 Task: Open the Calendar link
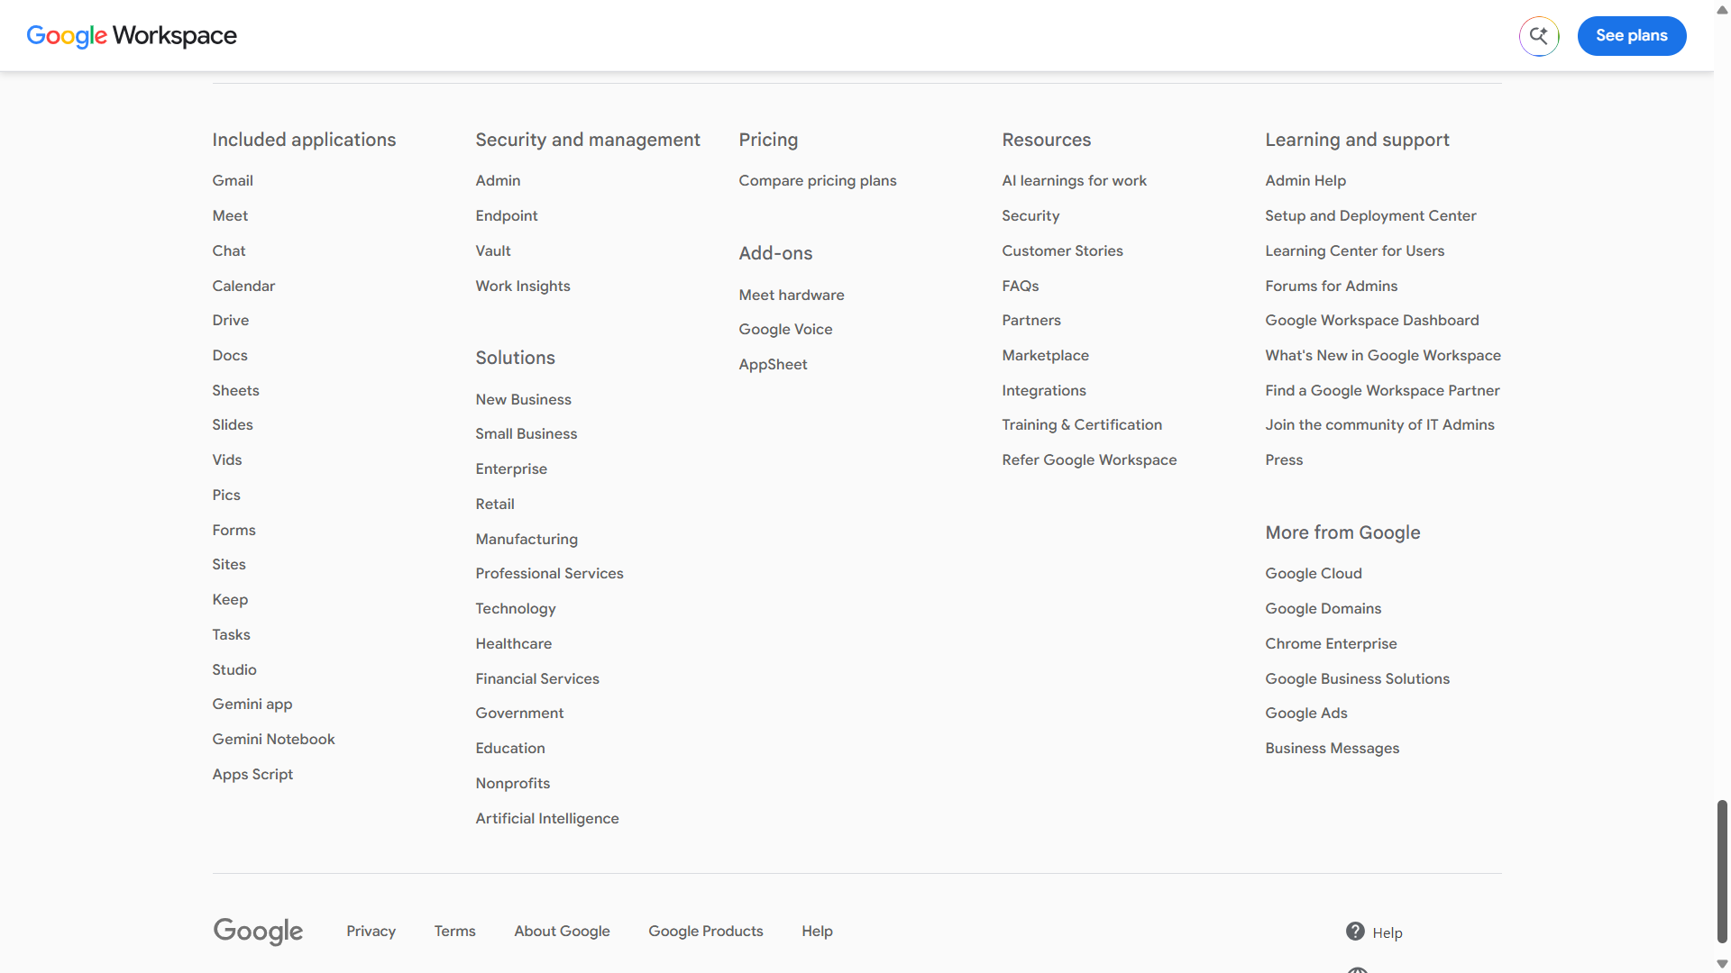coord(243,286)
